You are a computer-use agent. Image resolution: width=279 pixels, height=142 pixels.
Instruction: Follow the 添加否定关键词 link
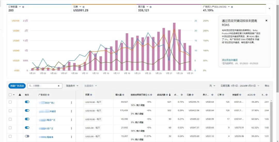[x=230, y=60]
